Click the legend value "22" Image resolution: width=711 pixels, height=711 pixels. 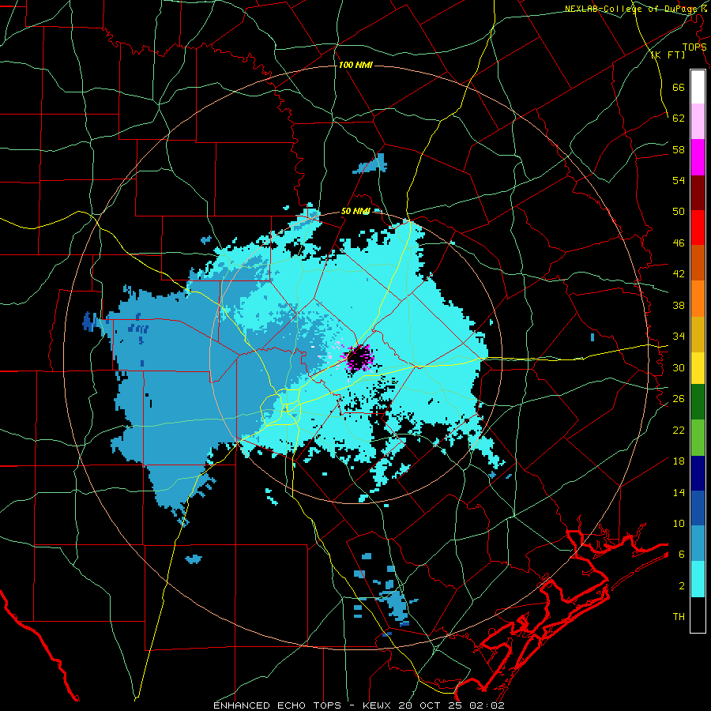click(679, 430)
